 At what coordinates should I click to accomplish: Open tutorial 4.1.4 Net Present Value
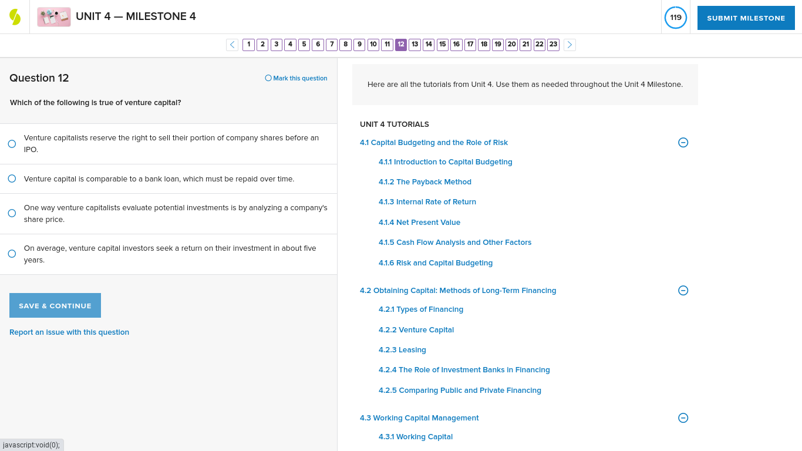point(419,222)
